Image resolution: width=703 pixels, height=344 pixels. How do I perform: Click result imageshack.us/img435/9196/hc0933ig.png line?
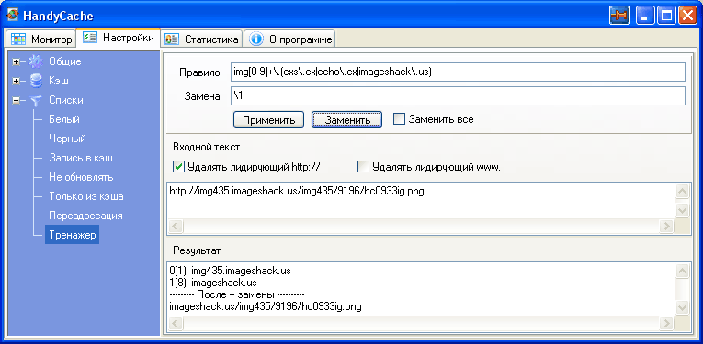point(266,307)
